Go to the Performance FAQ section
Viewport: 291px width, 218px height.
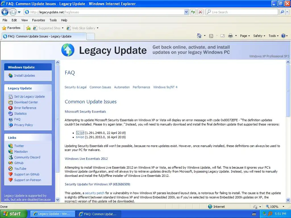tap(142, 87)
